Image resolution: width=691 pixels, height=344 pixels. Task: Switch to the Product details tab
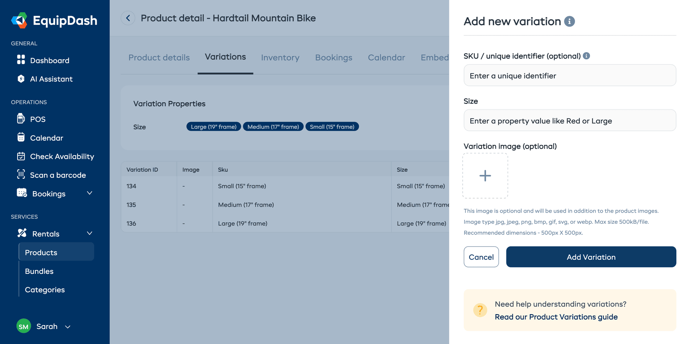[159, 57]
